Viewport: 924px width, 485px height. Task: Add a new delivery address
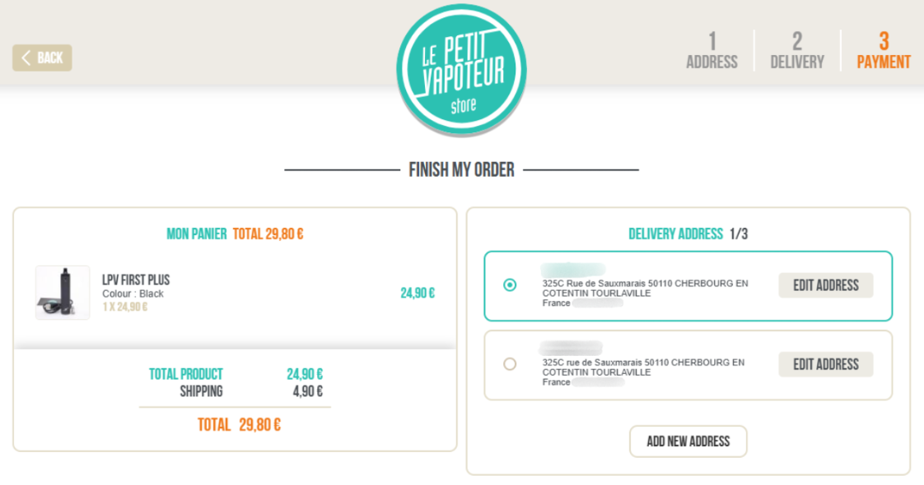point(688,441)
